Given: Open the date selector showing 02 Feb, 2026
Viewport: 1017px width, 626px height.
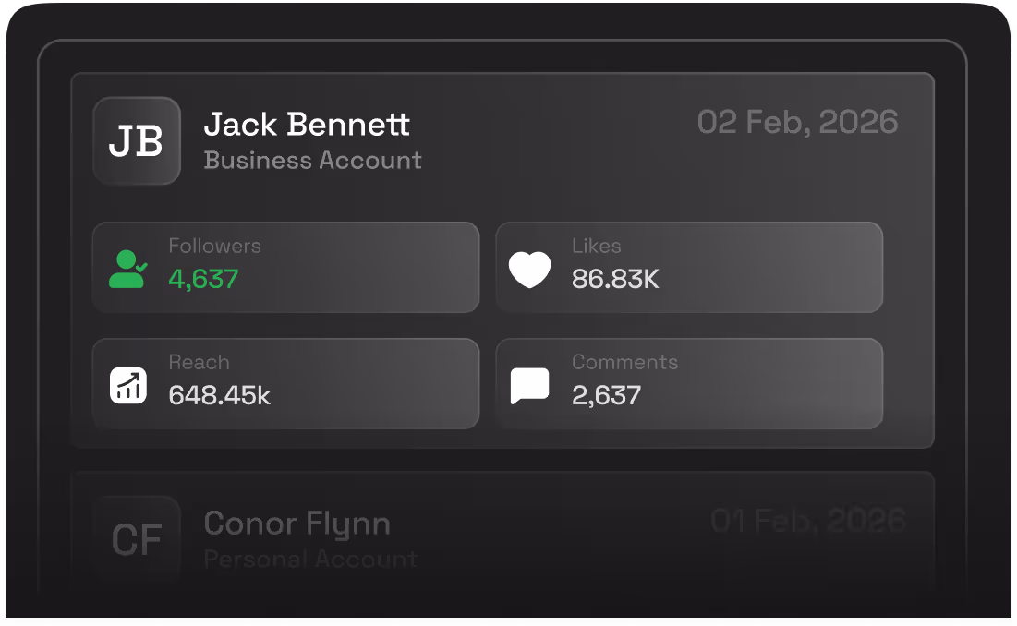Looking at the screenshot, I should [798, 121].
